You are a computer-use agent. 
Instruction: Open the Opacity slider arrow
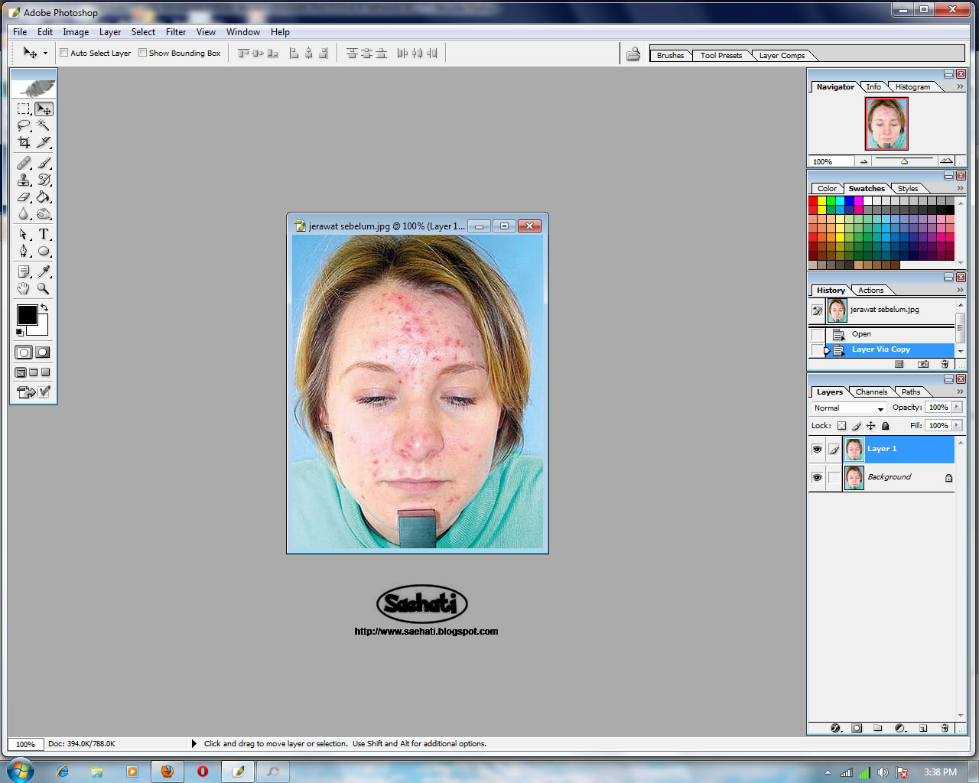point(955,407)
